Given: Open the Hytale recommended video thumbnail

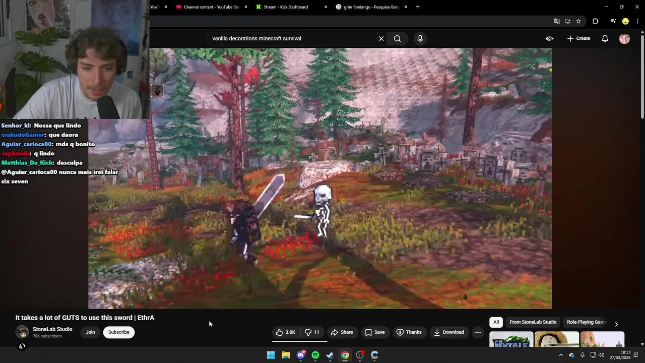Looking at the screenshot, I should [x=511, y=339].
